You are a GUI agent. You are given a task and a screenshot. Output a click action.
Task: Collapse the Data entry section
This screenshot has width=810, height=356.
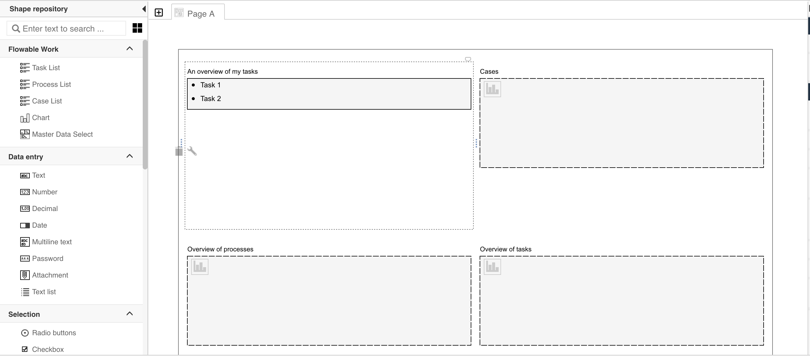pos(130,156)
